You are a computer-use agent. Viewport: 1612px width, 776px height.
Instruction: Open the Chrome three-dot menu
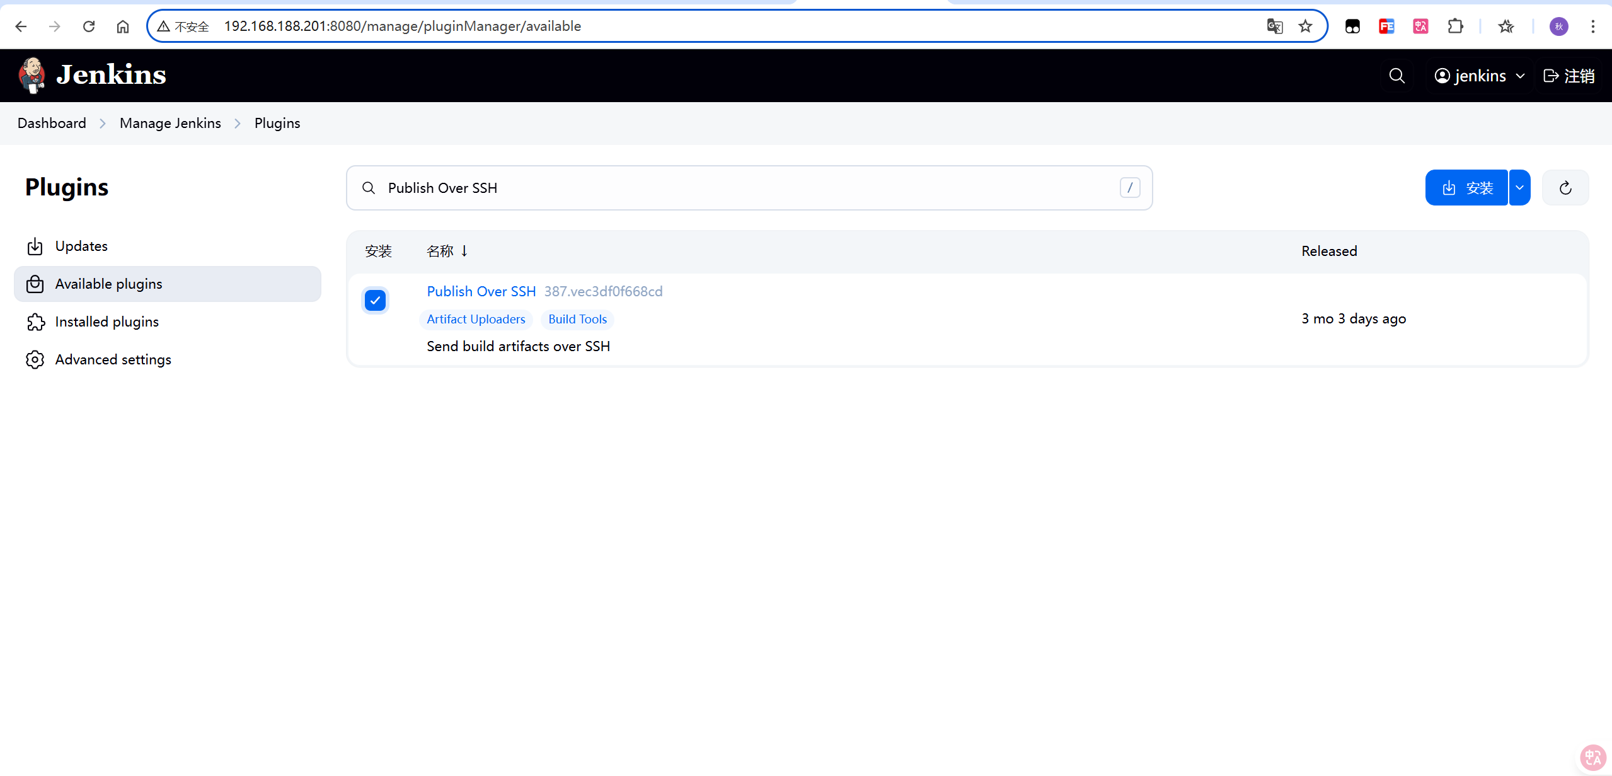pos(1592,26)
